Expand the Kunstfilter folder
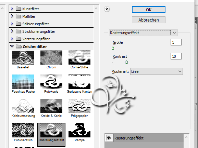This screenshot has width=198, height=148. pos(12,9)
